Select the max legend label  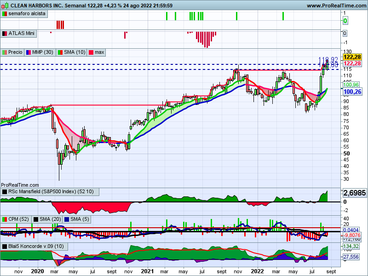[96, 52]
